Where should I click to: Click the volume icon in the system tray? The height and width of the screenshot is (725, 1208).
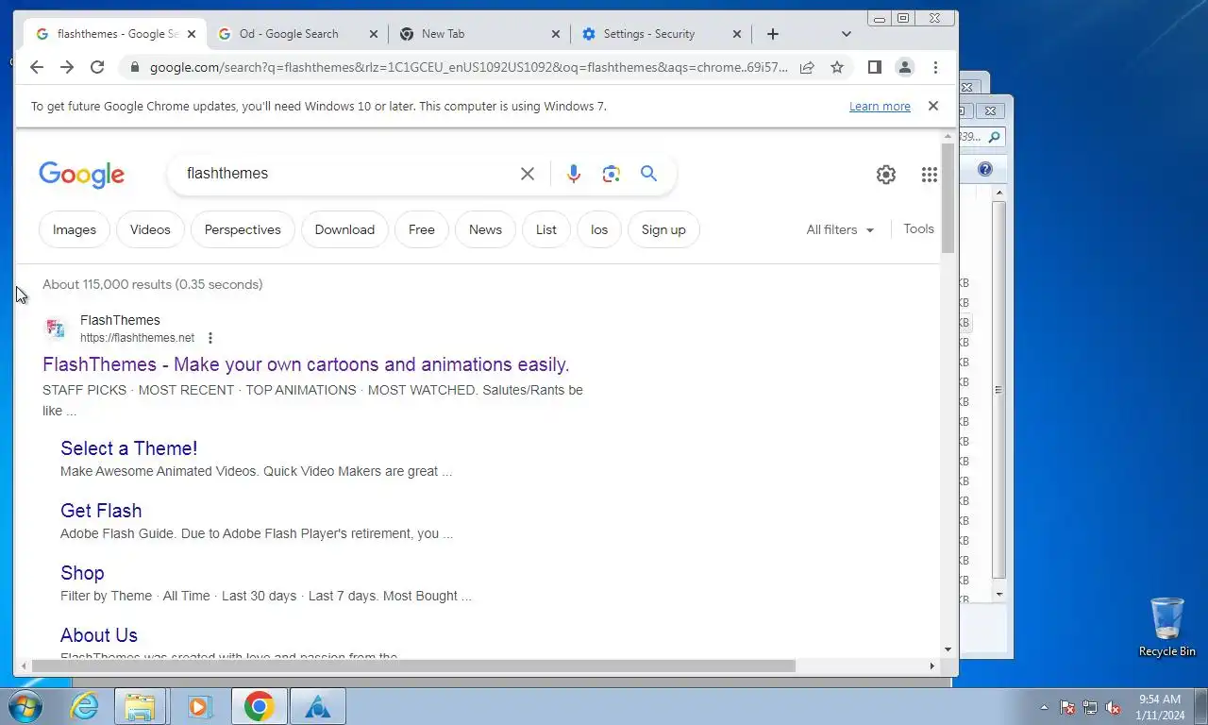(1113, 707)
